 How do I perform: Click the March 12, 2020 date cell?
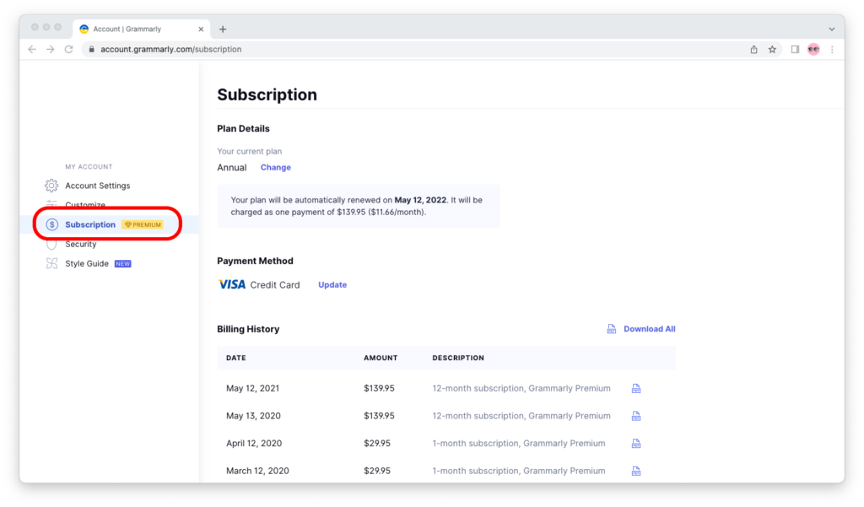257,472
